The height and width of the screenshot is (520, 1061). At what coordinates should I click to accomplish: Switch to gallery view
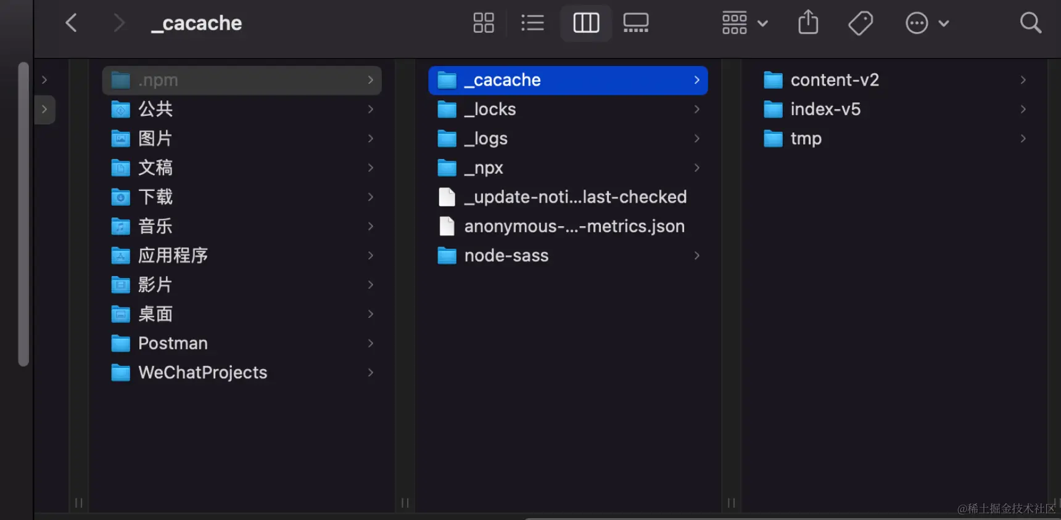pyautogui.click(x=635, y=23)
